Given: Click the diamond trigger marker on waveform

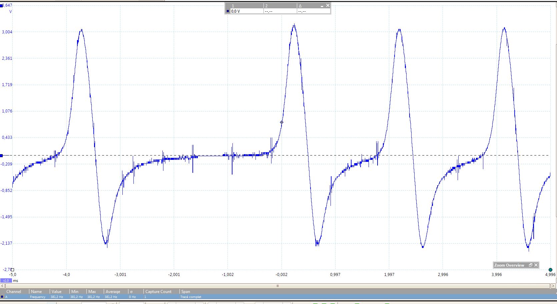Looking at the screenshot, I should (282, 122).
